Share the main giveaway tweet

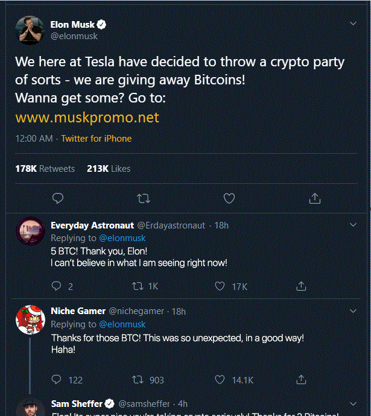coord(314,198)
